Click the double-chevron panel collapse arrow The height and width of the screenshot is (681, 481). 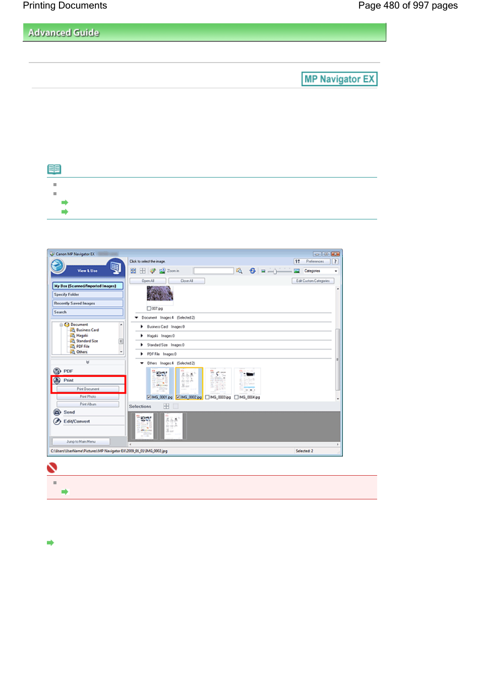tap(88, 362)
